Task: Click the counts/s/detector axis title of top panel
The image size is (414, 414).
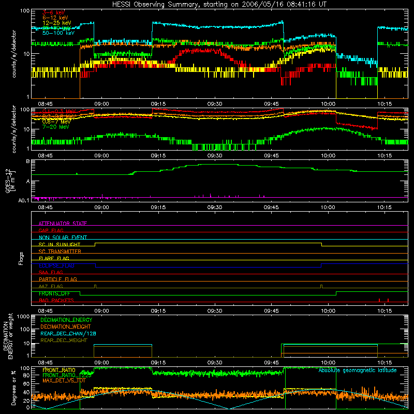Action: (14, 54)
